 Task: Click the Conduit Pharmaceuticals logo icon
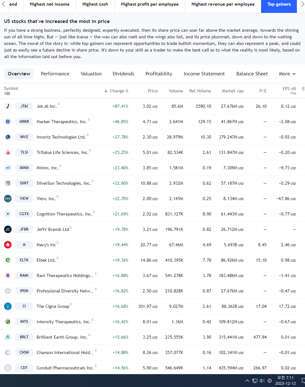coord(8,368)
